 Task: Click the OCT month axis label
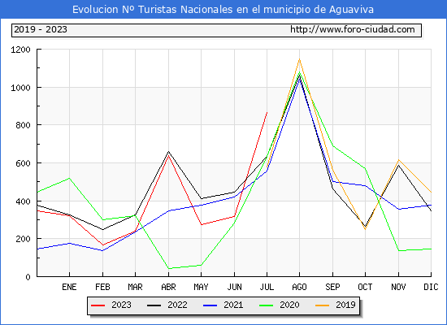pyautogui.click(x=365, y=287)
